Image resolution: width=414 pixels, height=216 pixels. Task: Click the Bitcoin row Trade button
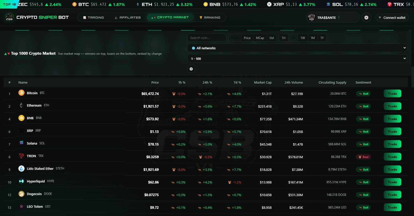(x=392, y=94)
